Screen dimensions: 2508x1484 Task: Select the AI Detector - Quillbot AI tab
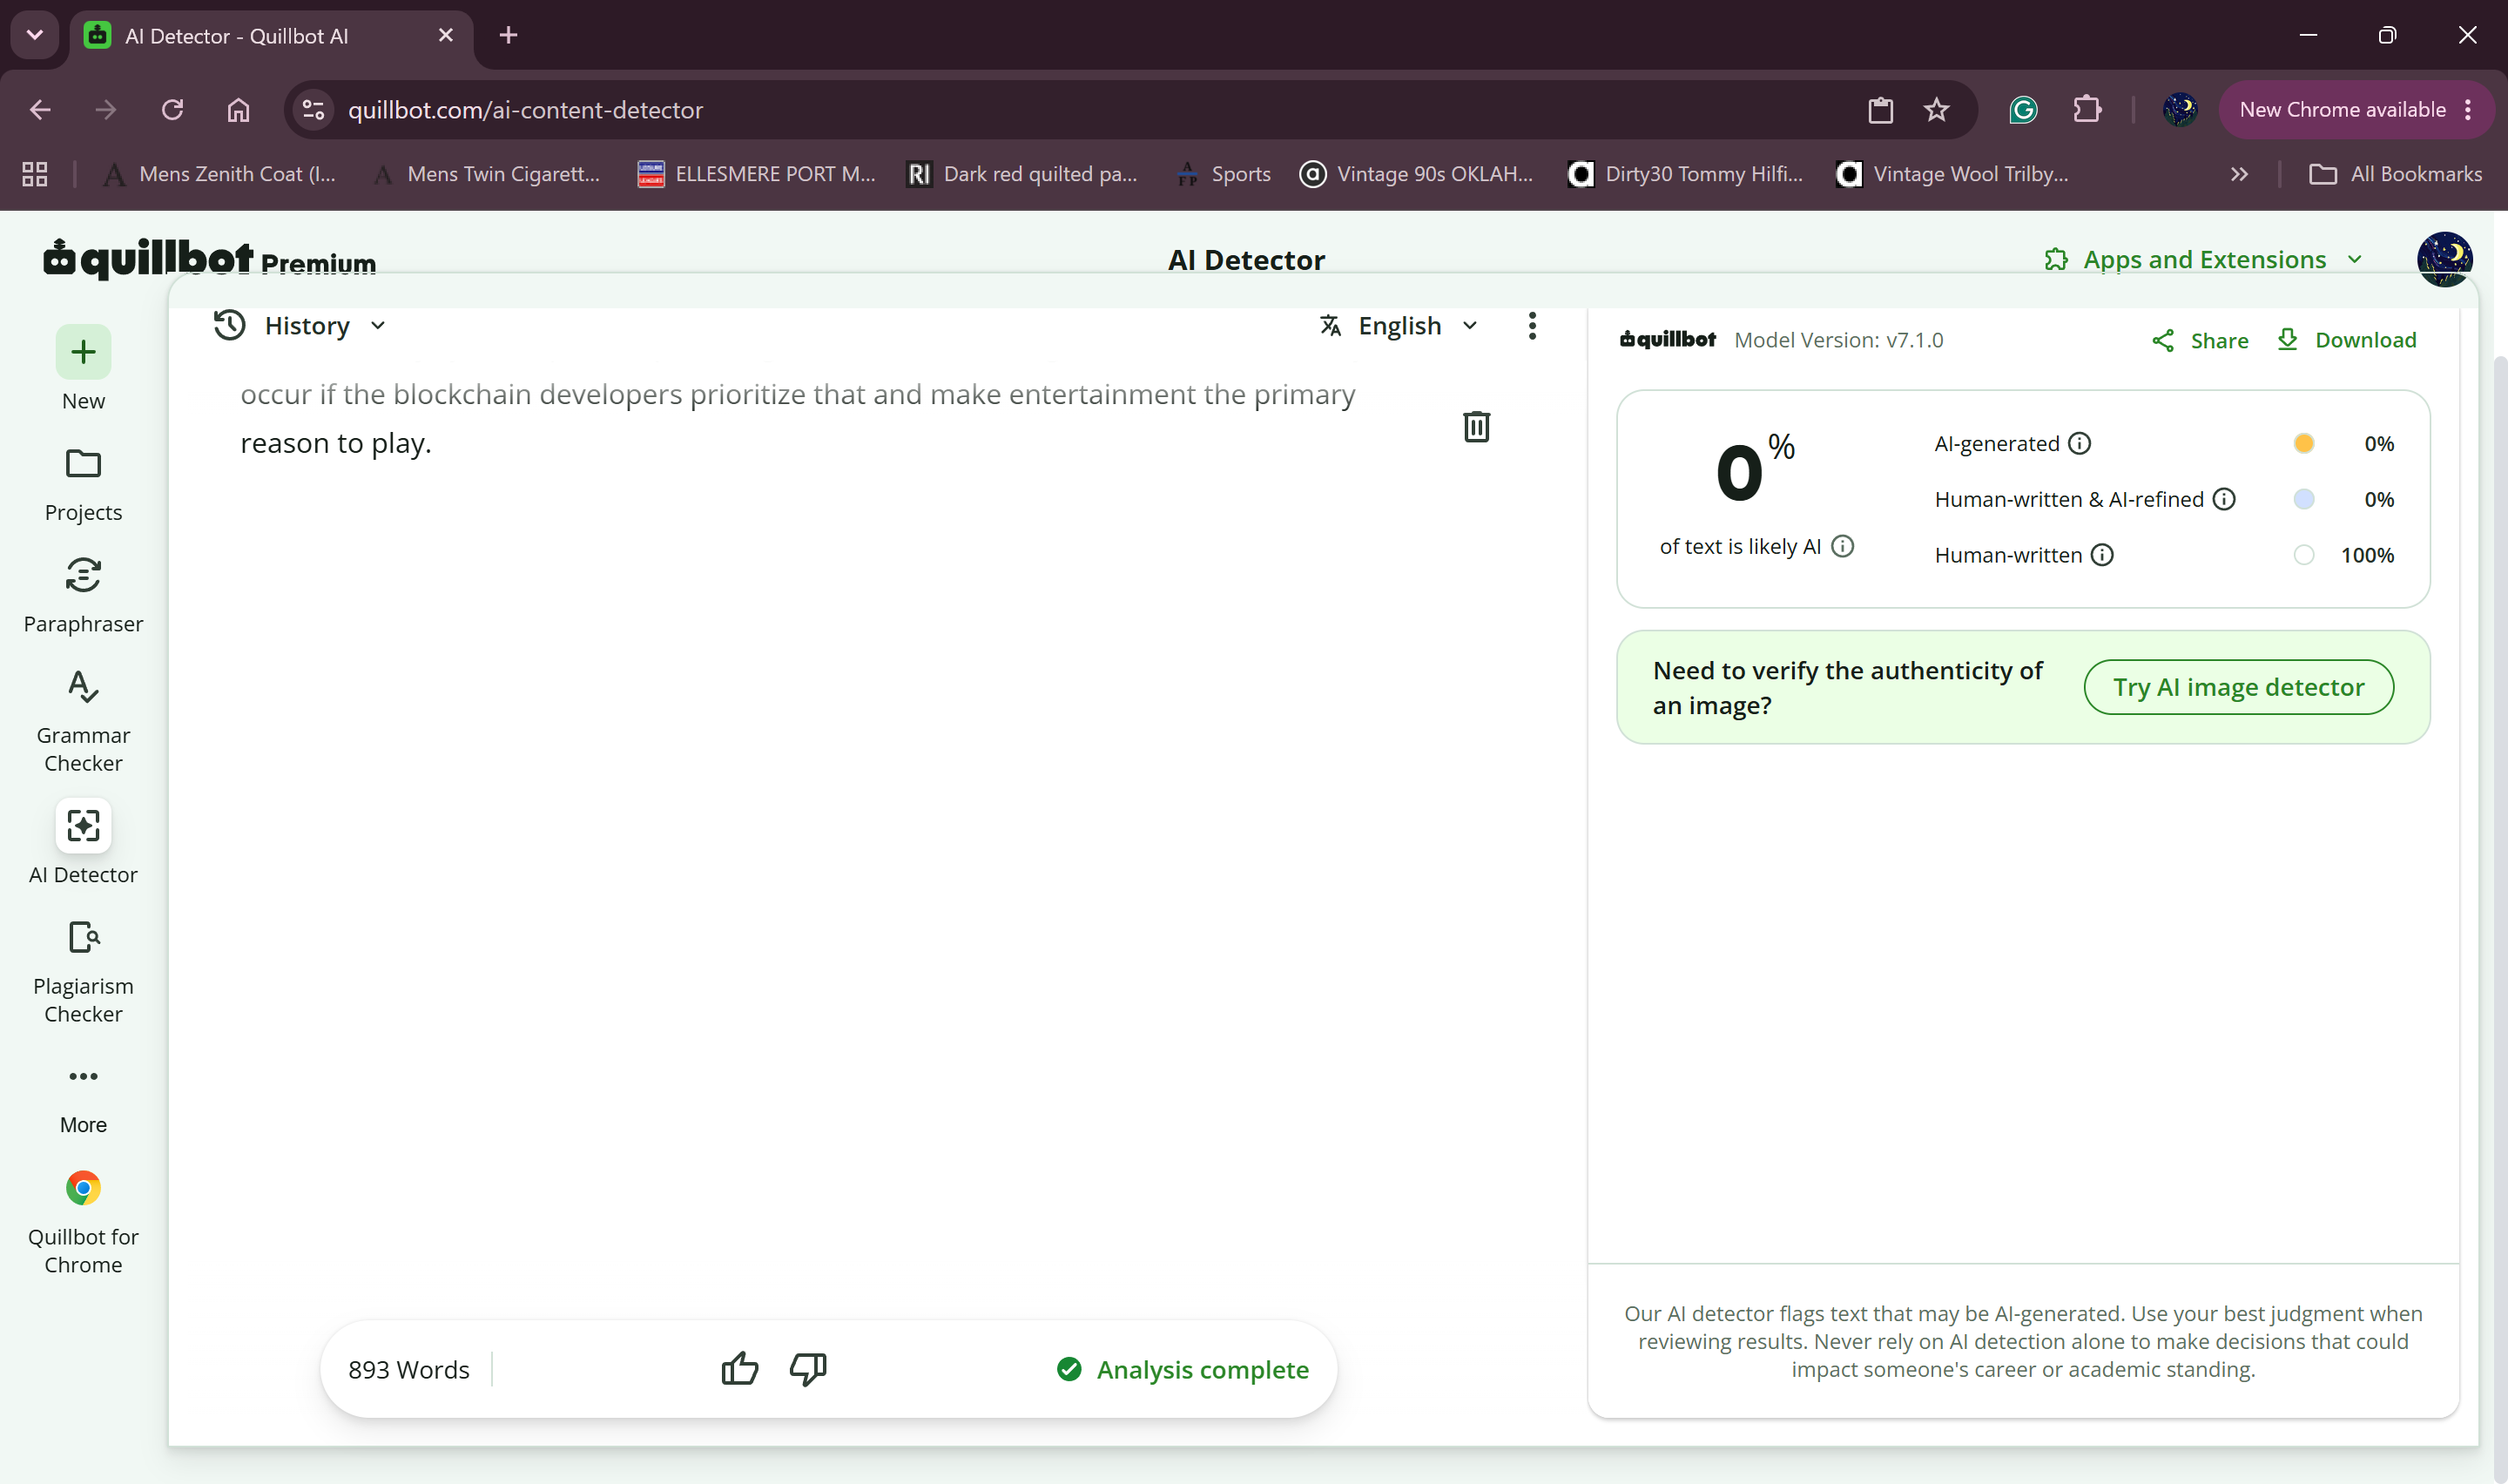(270, 36)
